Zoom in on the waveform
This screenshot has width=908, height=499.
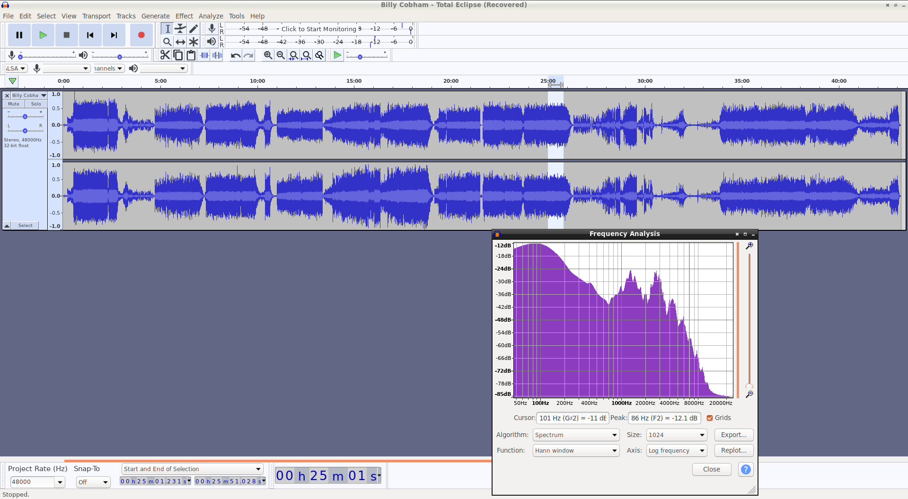click(x=268, y=55)
